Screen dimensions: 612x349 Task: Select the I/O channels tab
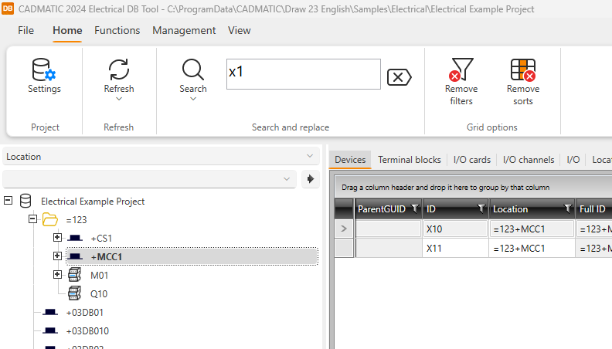tap(529, 160)
